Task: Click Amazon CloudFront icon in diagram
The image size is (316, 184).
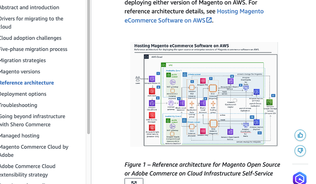Action: pyautogui.click(x=152, y=103)
